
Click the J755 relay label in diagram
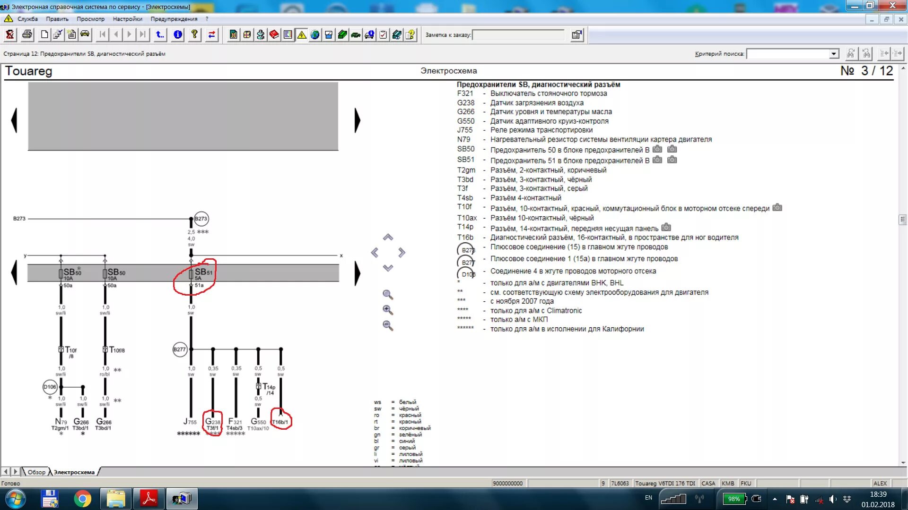190,421
